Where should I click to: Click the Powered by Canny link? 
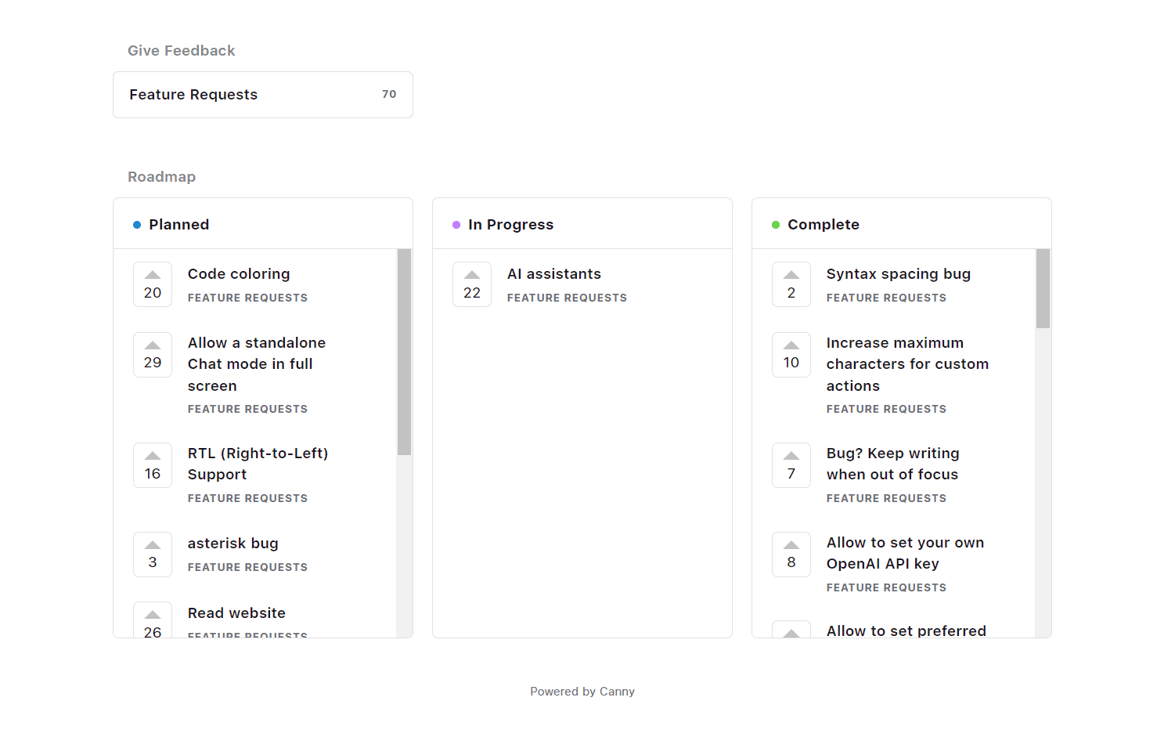582,692
